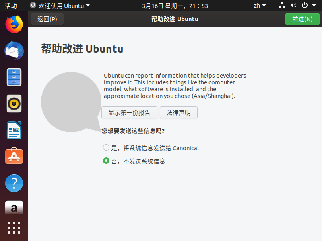Click the 您想要发送这些信息吗? question text
Screen dimensions: 322x241
click(133, 131)
